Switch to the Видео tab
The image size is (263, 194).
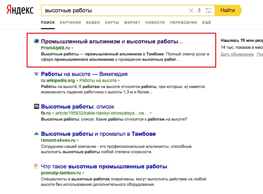pyautogui.click(x=93, y=22)
